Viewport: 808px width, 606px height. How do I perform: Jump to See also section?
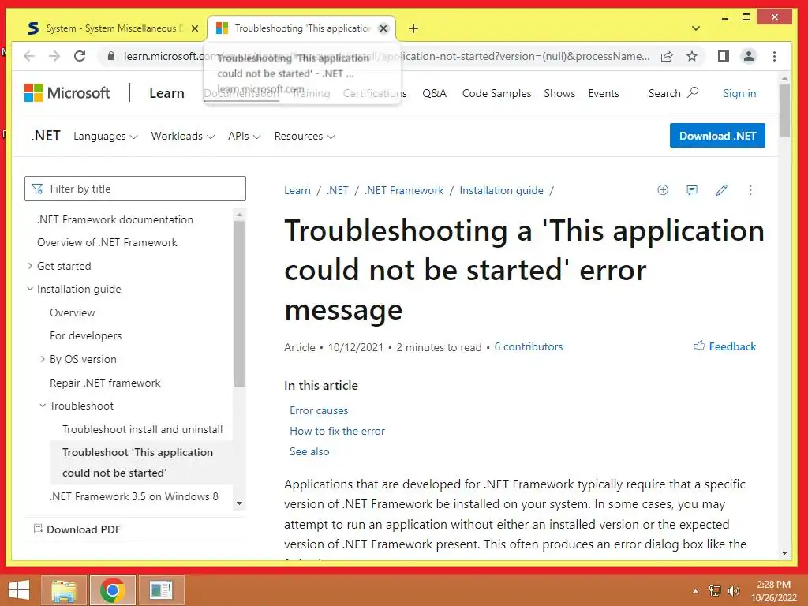pos(309,451)
